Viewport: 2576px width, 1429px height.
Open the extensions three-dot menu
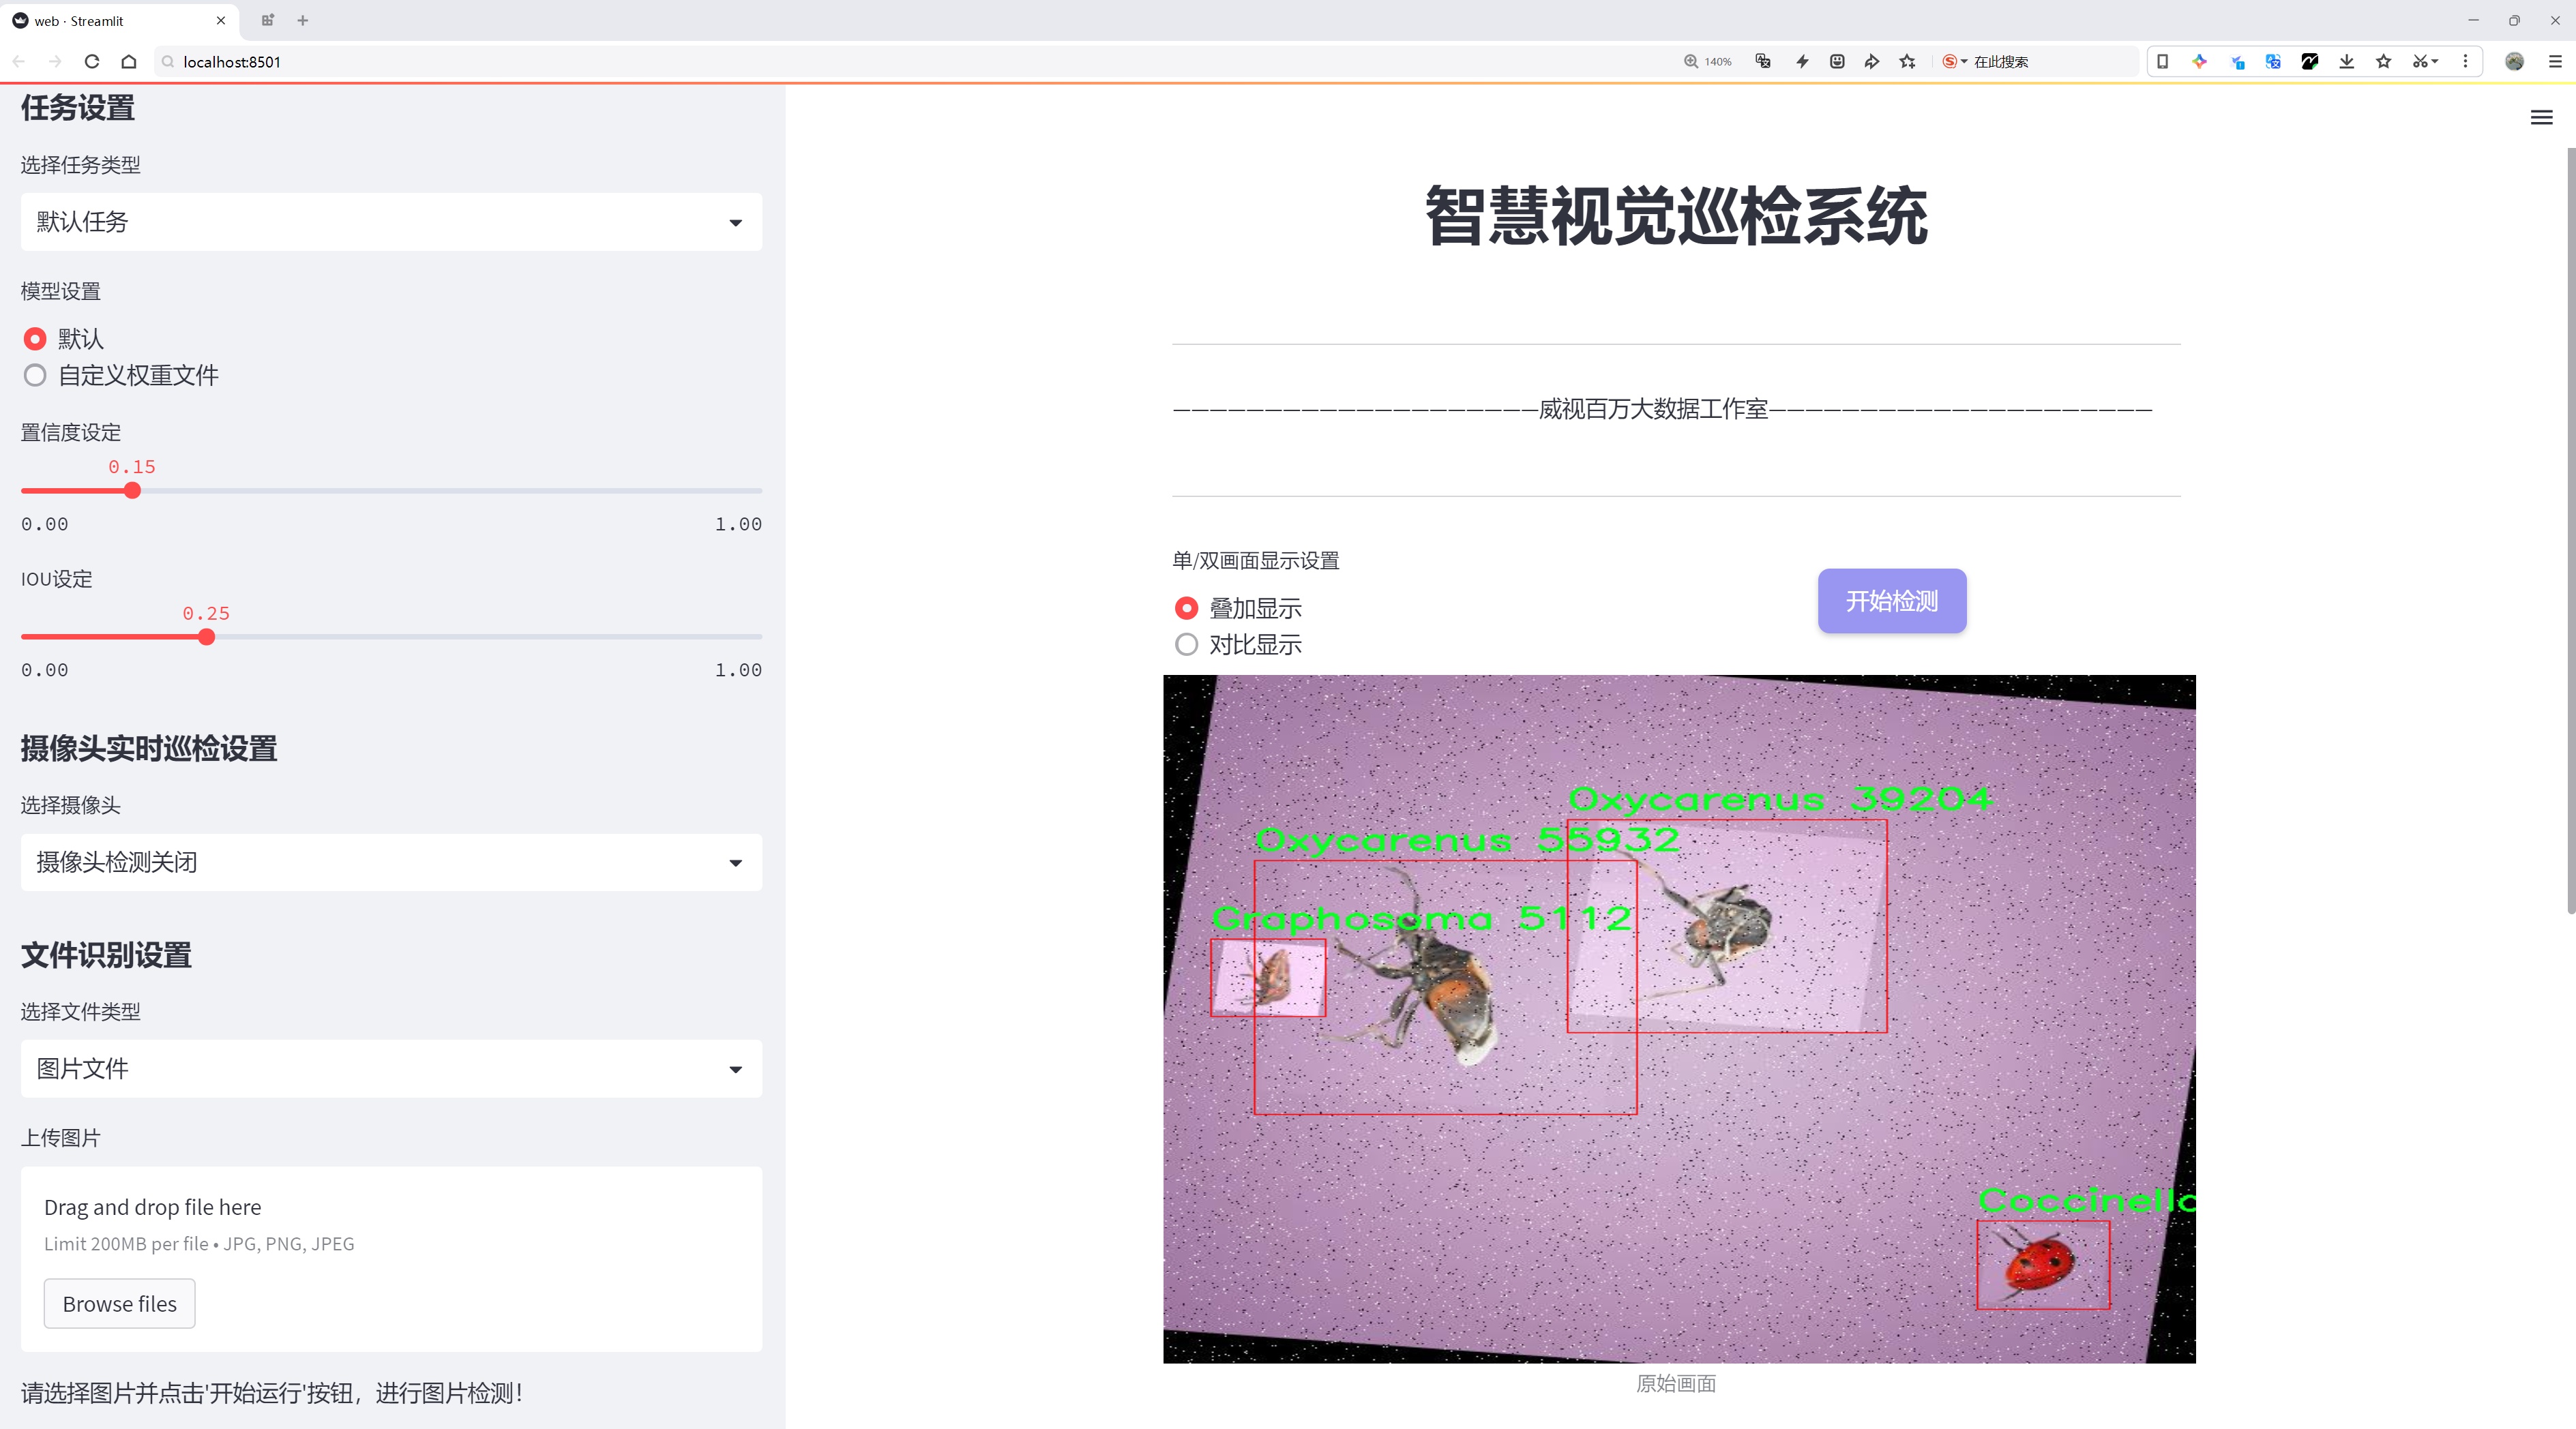pyautogui.click(x=2466, y=61)
